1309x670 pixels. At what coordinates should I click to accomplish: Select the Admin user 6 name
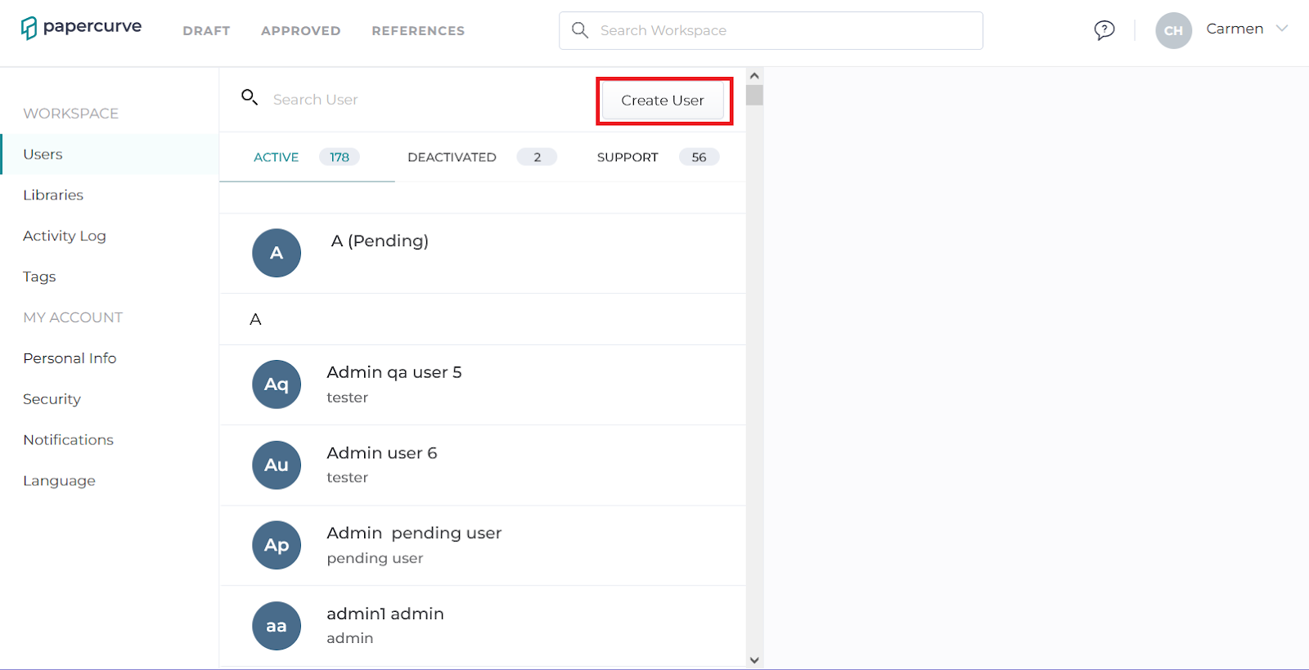[382, 453]
